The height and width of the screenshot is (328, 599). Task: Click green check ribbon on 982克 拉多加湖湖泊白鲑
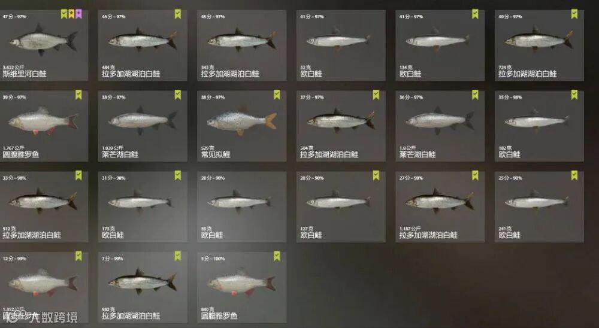pyautogui.click(x=178, y=256)
